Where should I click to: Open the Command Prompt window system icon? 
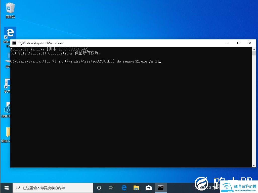point(14,43)
